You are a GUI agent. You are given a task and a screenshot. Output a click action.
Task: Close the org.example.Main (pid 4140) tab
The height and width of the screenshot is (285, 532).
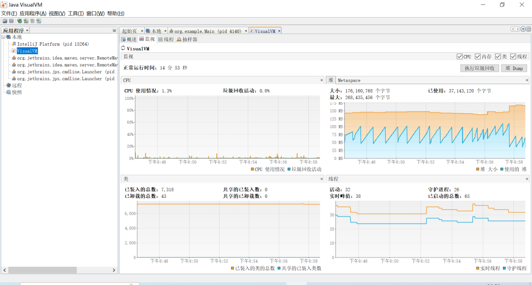246,31
